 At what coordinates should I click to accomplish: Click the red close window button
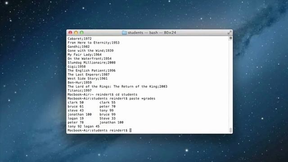click(70, 32)
